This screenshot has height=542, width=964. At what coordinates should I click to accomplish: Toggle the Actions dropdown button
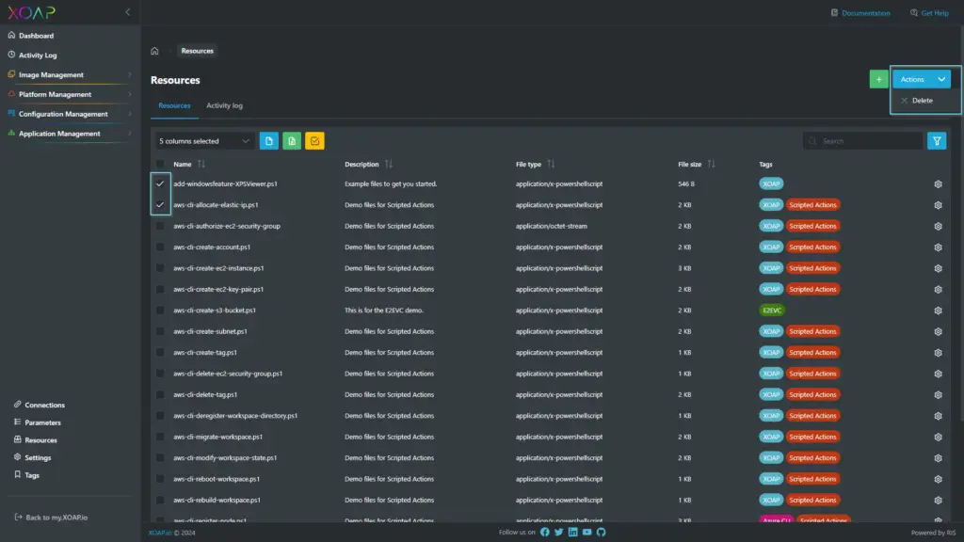tap(922, 79)
